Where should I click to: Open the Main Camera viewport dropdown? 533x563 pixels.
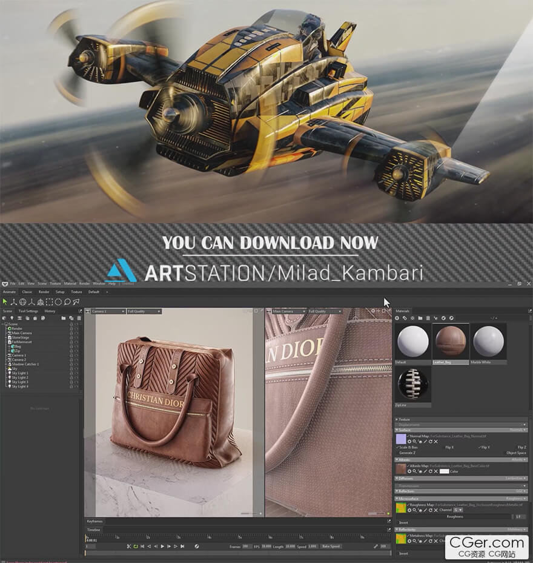tap(288, 311)
